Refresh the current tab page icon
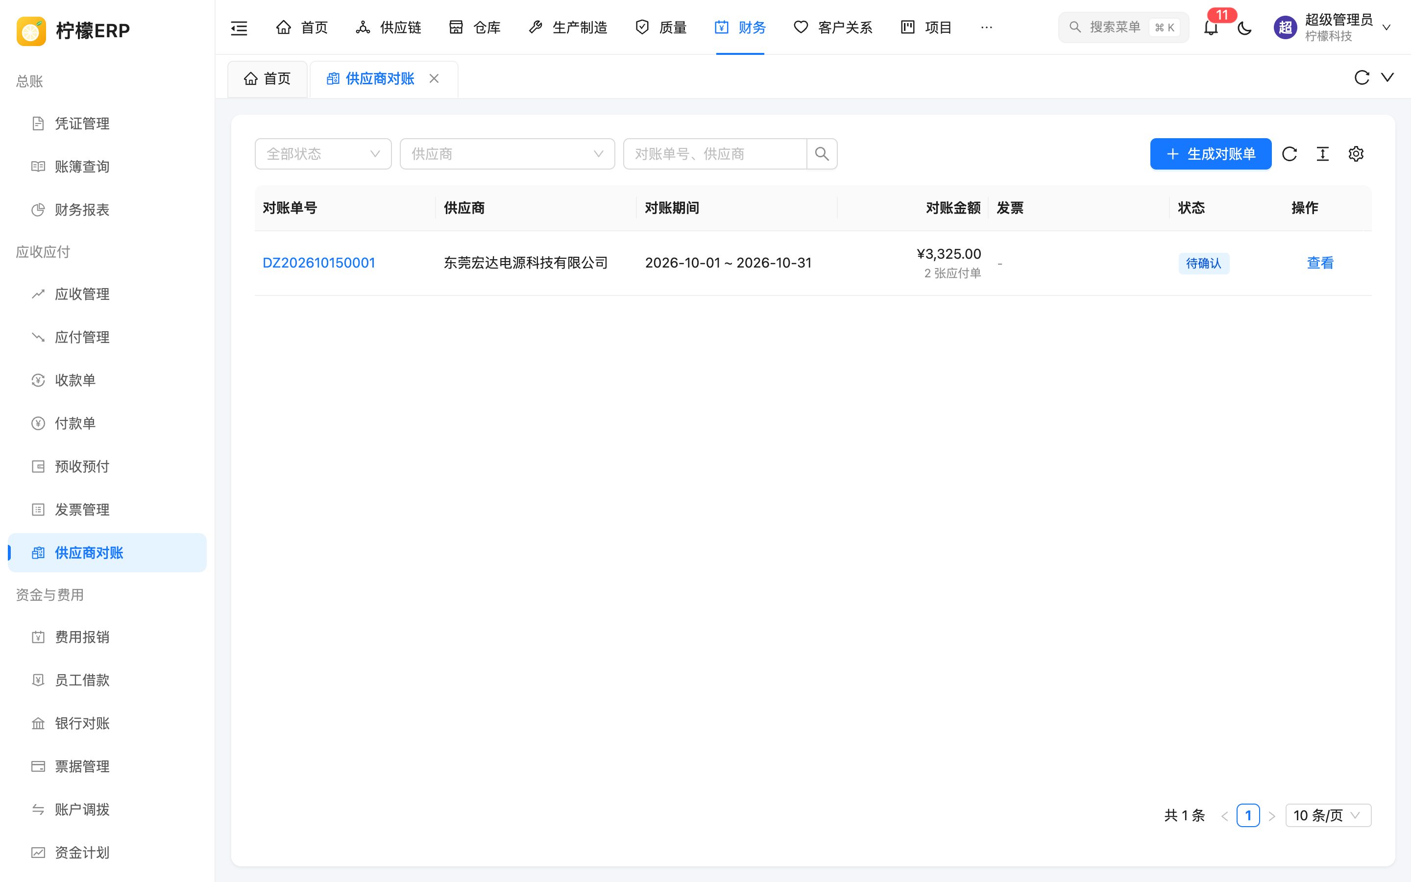The width and height of the screenshot is (1411, 882). (1362, 77)
